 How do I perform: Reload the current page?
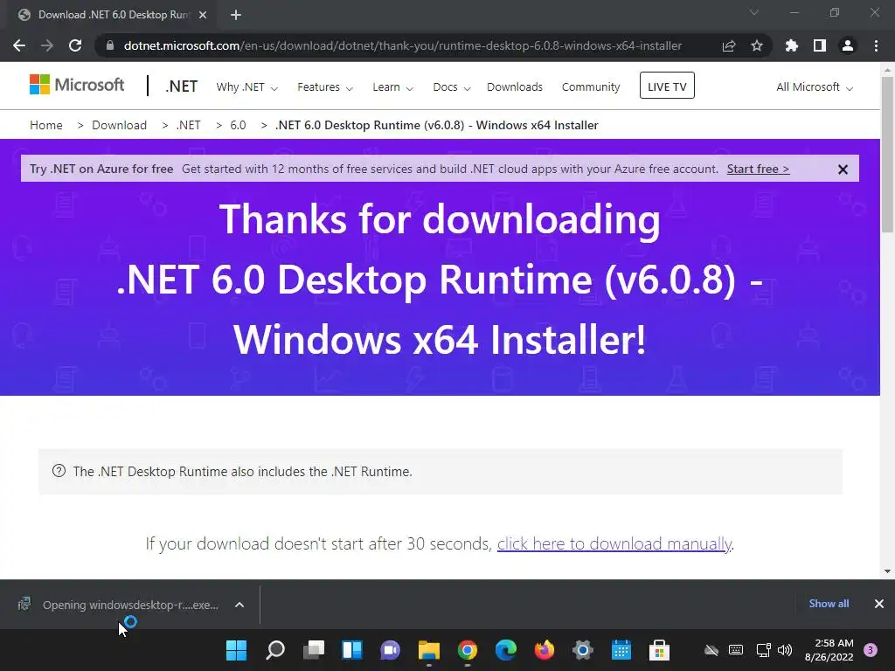click(x=75, y=45)
